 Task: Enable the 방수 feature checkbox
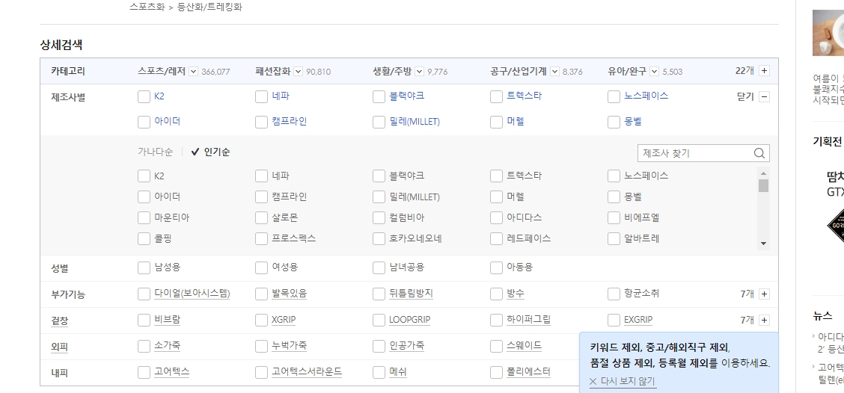[497, 294]
